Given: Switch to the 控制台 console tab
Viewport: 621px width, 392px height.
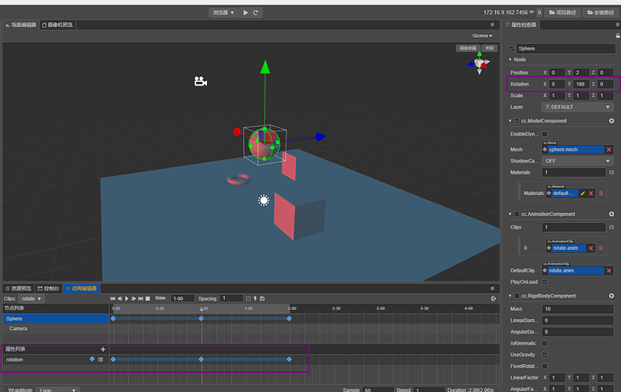Looking at the screenshot, I should 49,289.
